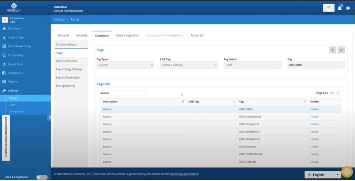355x181 pixels.
Task: Delete the [SRC::SYSDEFAULT] tag
Action: pos(314,154)
